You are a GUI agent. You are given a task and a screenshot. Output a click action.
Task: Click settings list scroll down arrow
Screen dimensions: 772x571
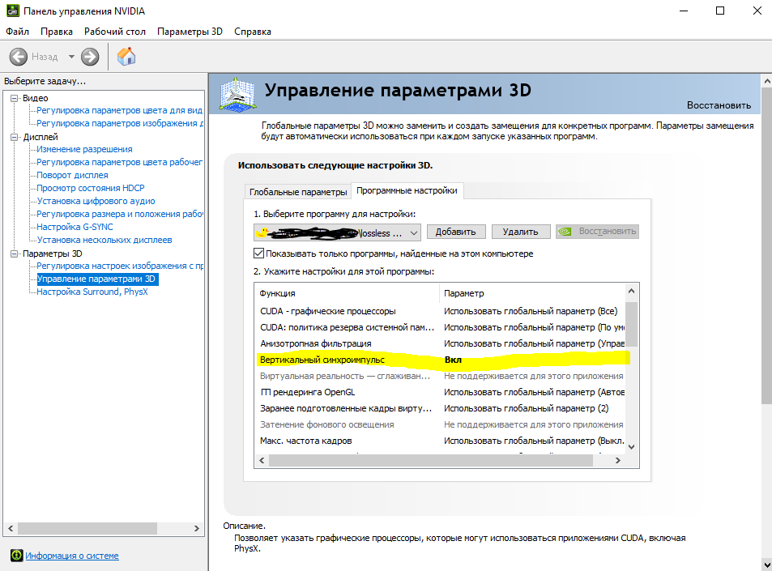[632, 447]
